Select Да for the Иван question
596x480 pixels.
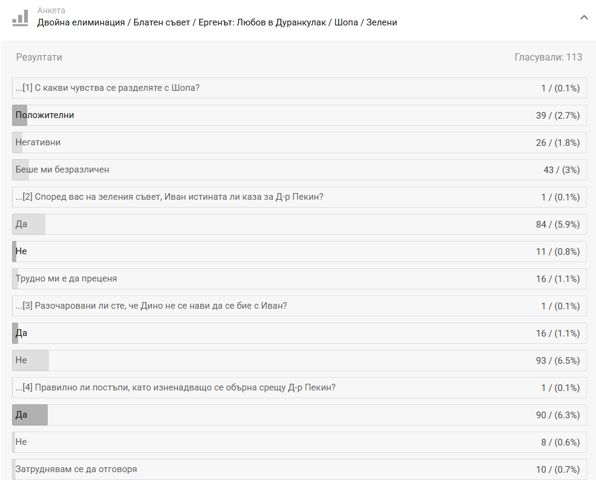click(x=299, y=224)
